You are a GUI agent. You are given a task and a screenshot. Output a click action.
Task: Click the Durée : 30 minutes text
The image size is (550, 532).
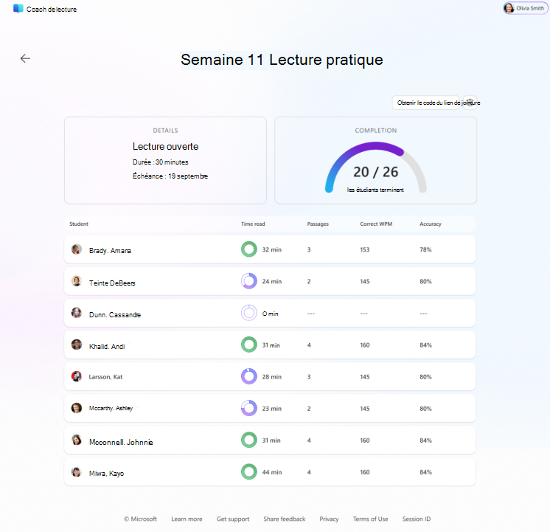pyautogui.click(x=160, y=162)
